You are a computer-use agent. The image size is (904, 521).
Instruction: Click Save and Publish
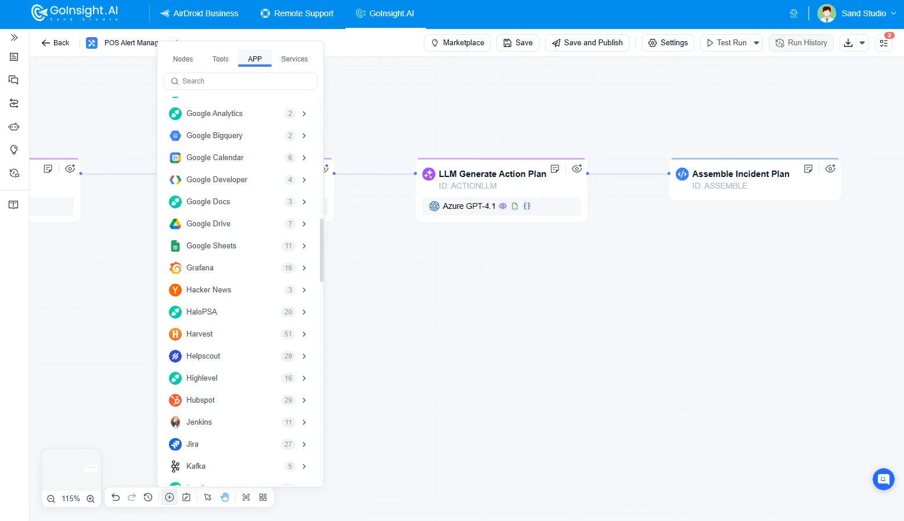pyautogui.click(x=587, y=43)
